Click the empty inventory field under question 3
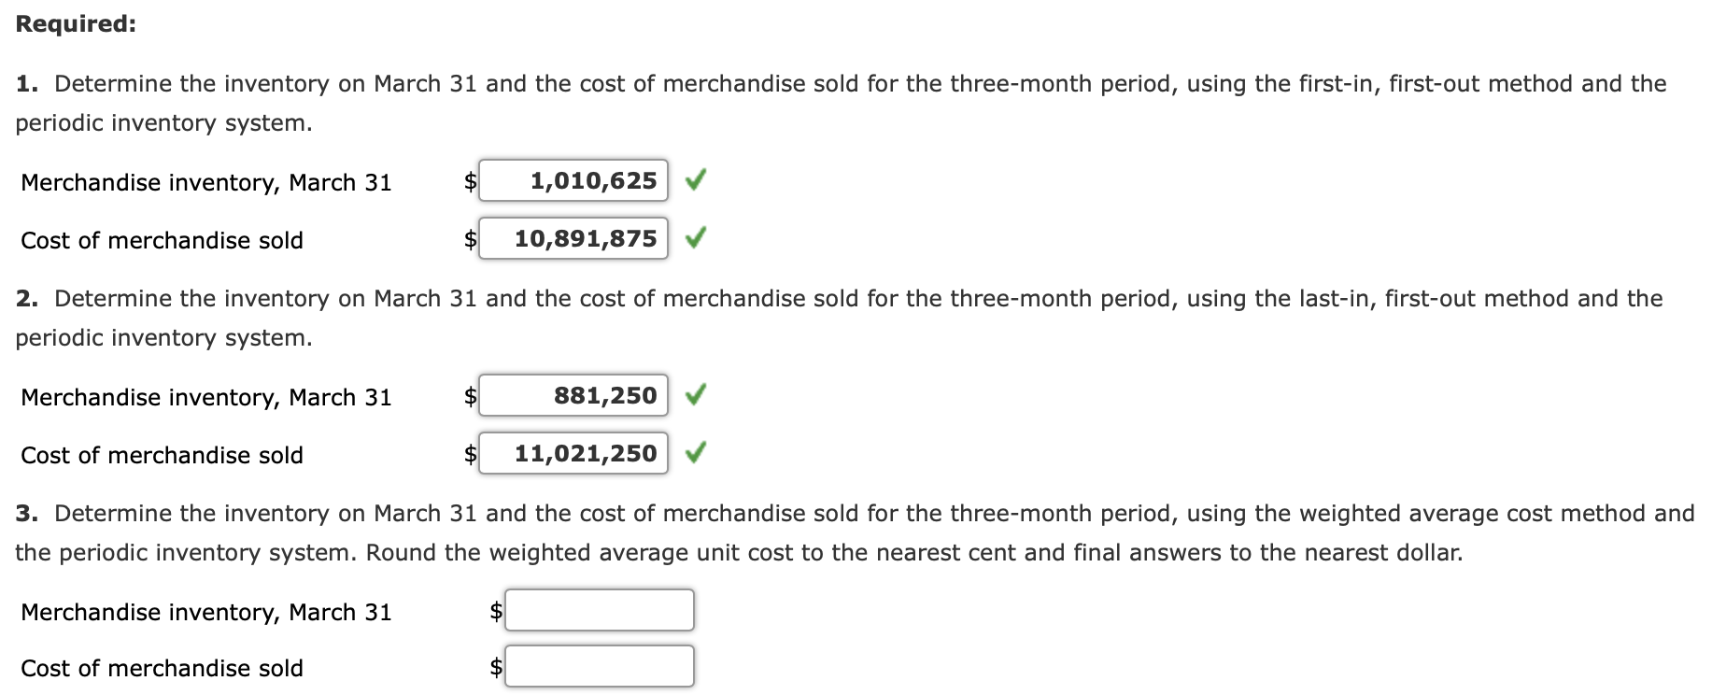1726x695 pixels. coord(599,611)
